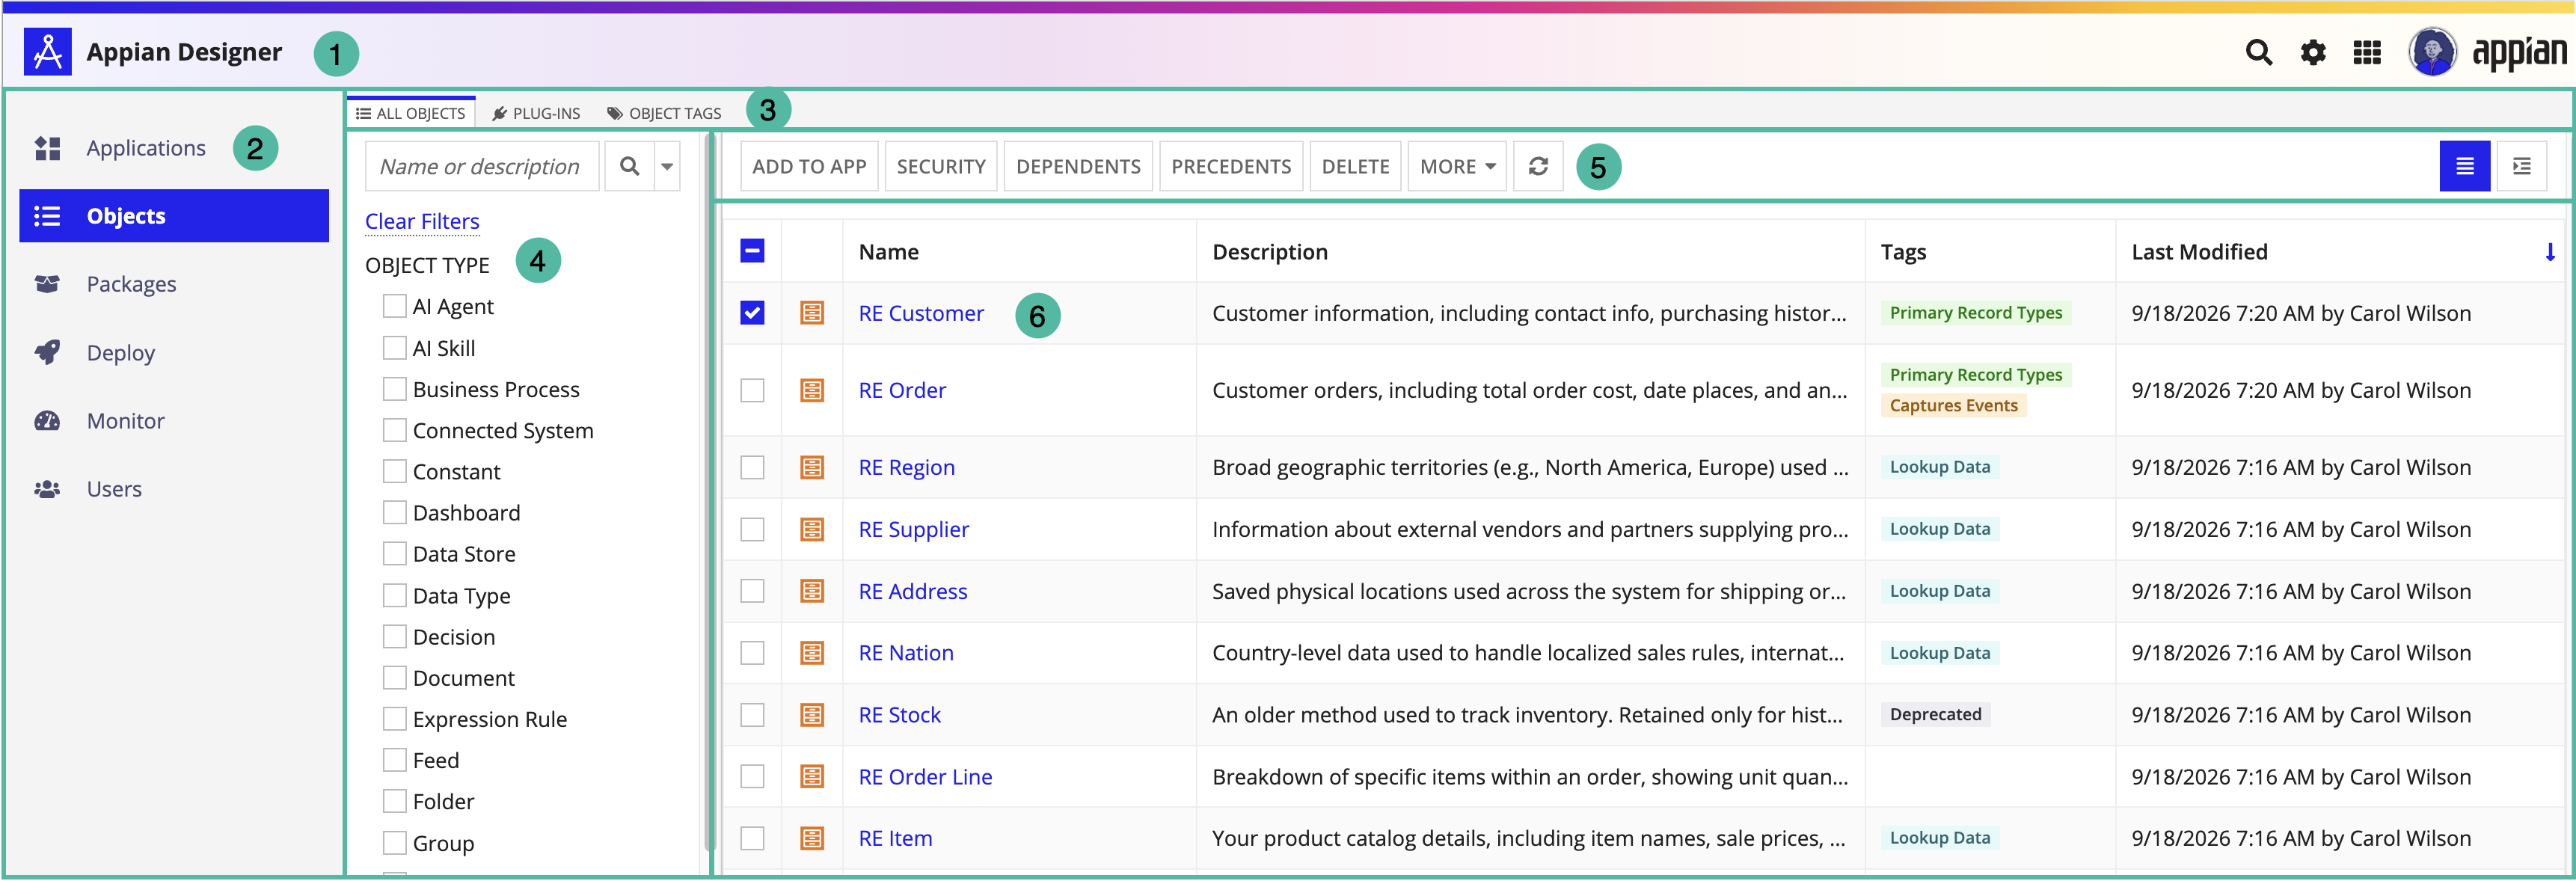The image size is (2576, 881).
Task: Enable the AI Agent filter checkbox
Action: 395,306
